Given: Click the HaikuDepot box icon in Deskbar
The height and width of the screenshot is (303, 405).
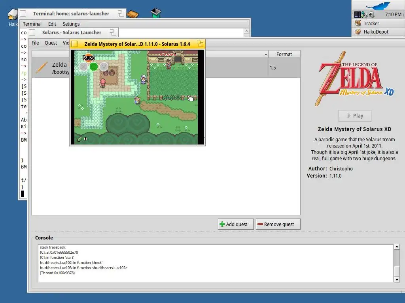Looking at the screenshot, I should tap(358, 32).
